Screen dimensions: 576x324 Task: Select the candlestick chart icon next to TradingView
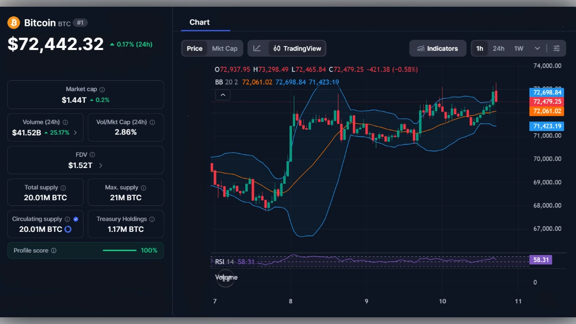[276, 48]
